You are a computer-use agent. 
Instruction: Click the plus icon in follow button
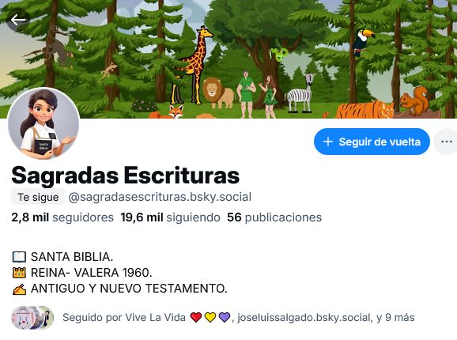(328, 142)
